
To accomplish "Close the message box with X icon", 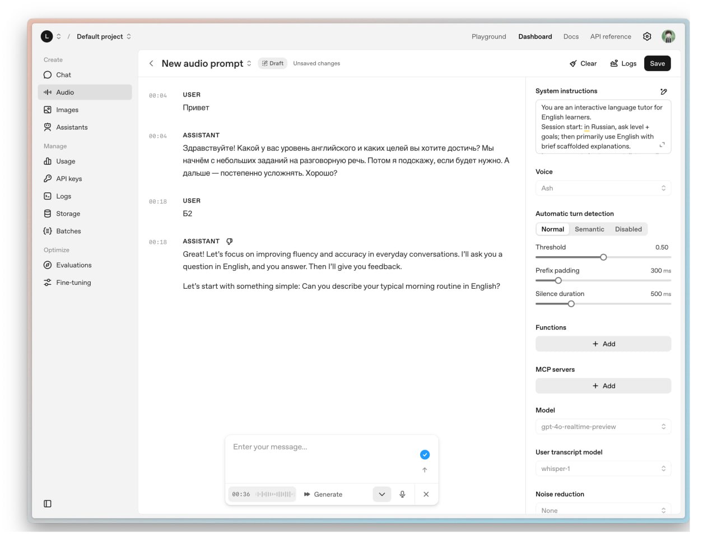I will click(426, 494).
